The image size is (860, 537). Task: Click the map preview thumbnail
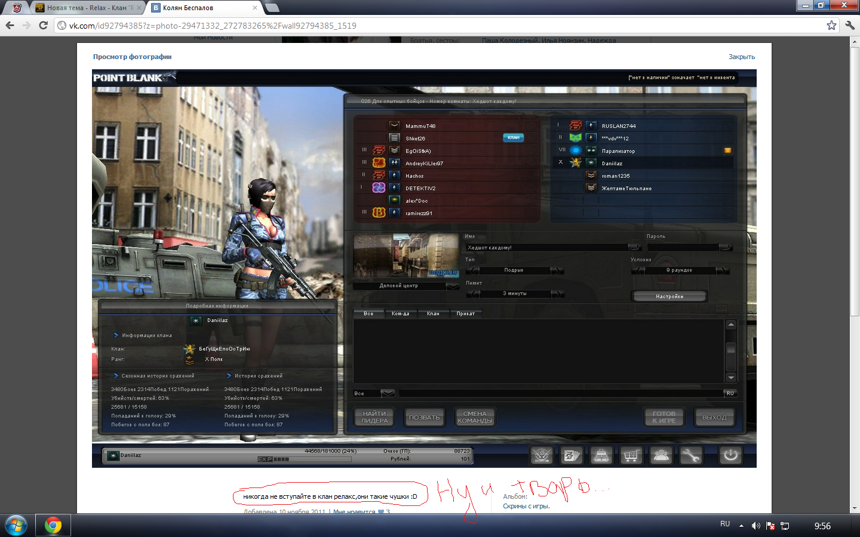tap(406, 256)
